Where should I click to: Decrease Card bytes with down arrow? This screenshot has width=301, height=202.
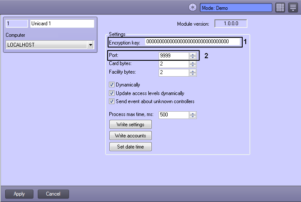(x=193, y=65)
